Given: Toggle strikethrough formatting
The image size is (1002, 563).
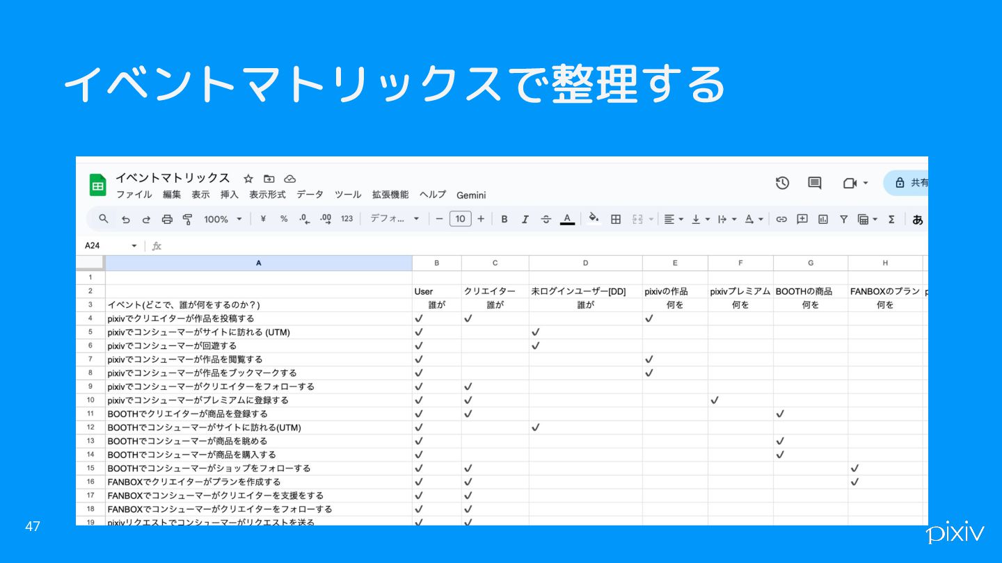Looking at the screenshot, I should (x=546, y=219).
